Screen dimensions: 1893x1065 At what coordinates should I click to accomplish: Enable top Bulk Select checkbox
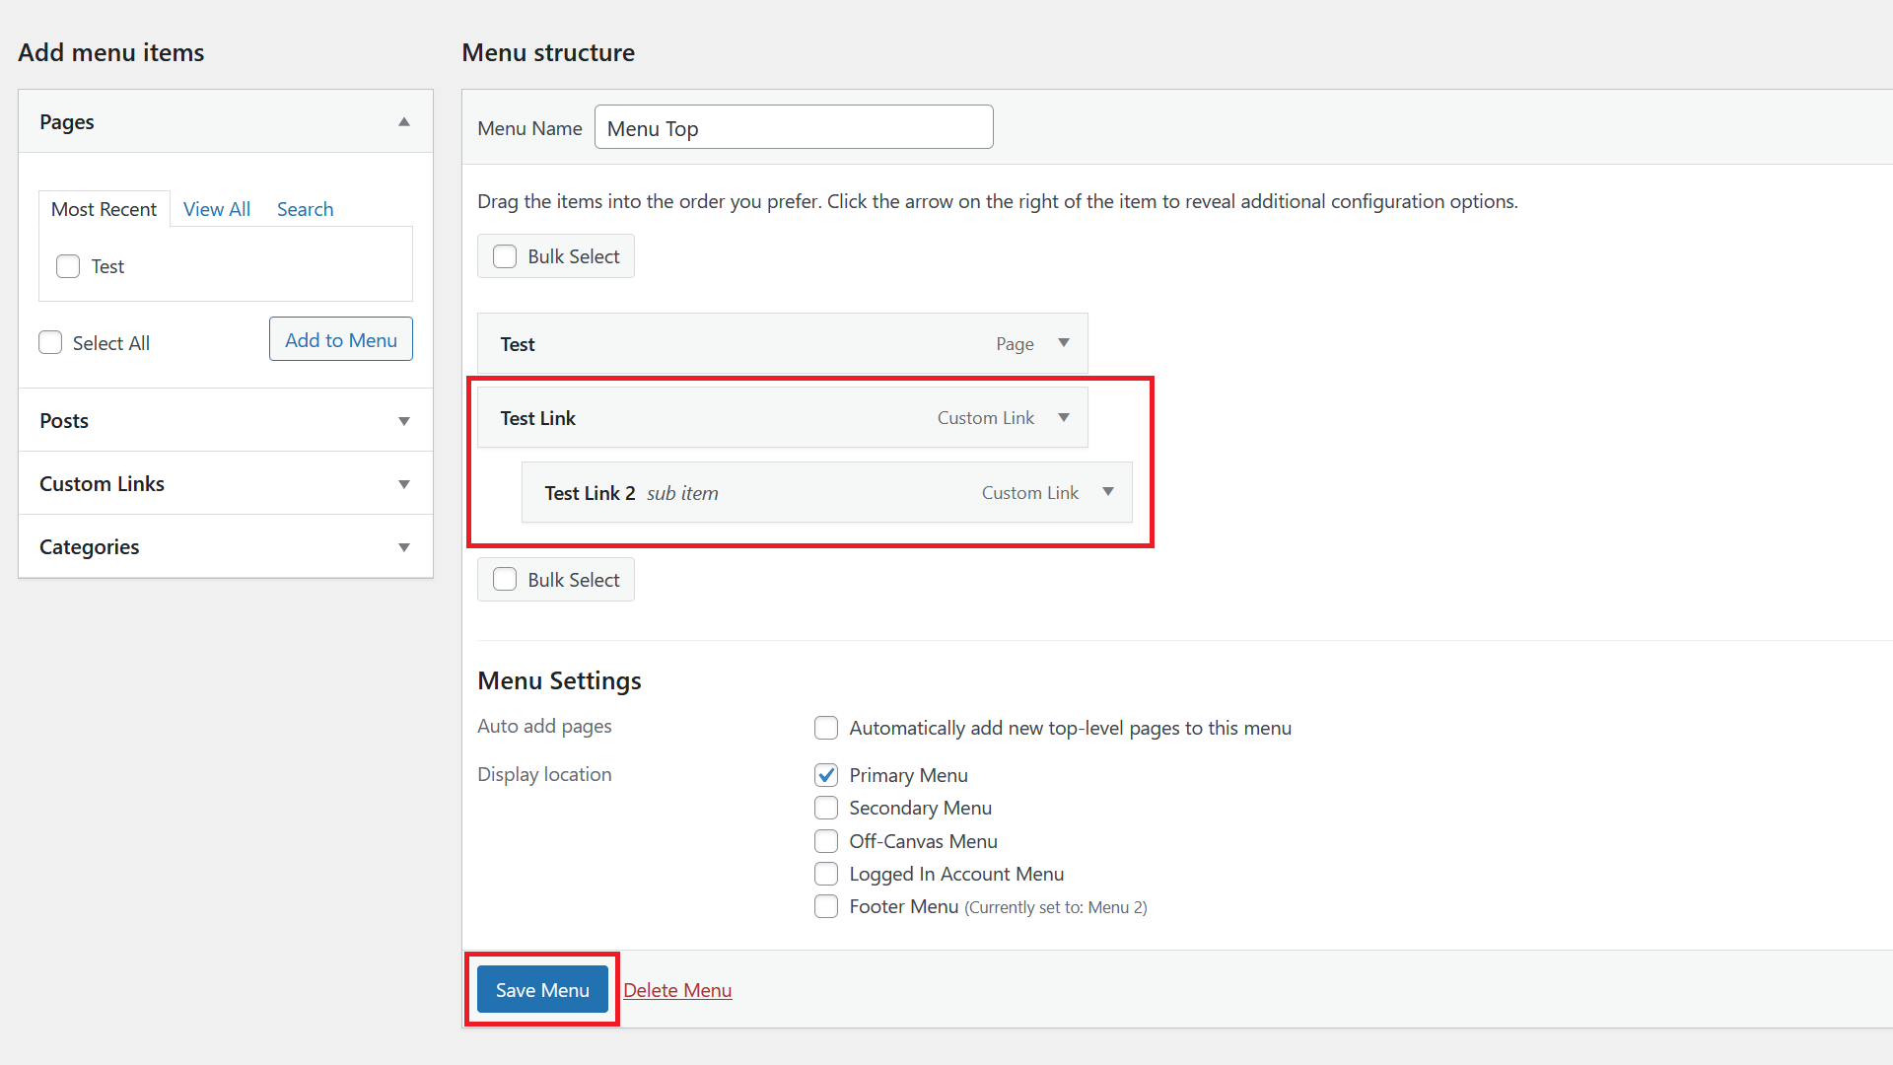click(505, 256)
